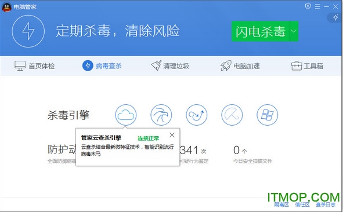Click the 341 次 suspicious behavior count
343x212 pixels.
click(193, 150)
